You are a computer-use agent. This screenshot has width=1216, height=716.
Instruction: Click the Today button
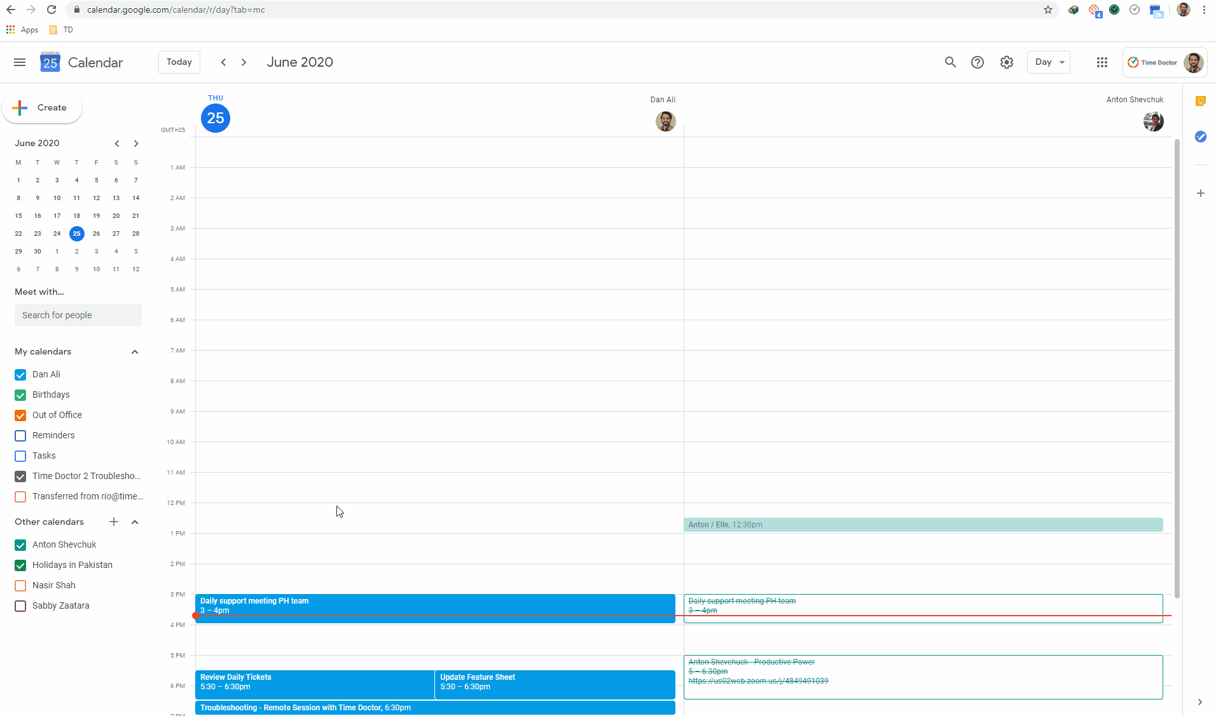[179, 62]
